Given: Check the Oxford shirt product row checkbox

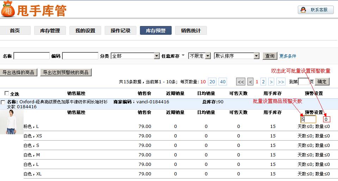Looking at the screenshot, I should [x=3, y=102].
